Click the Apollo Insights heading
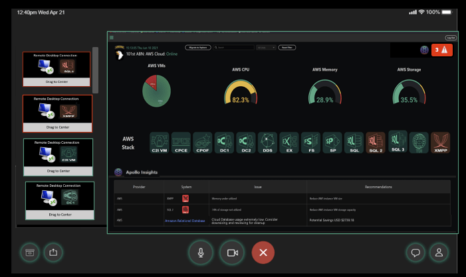Screen dimensions: 466x277 click(x=142, y=172)
